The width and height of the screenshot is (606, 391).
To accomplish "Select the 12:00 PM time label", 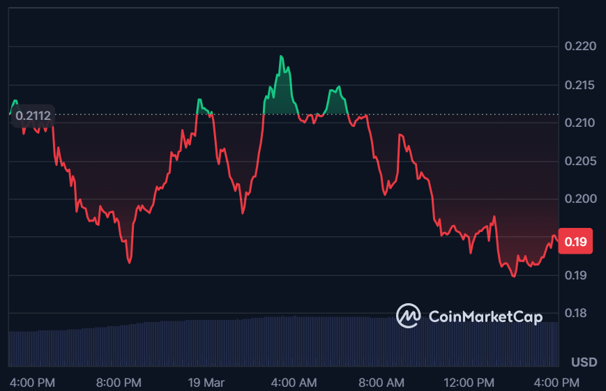I will 468,382.
